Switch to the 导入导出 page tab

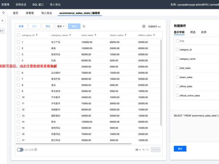[47, 13]
